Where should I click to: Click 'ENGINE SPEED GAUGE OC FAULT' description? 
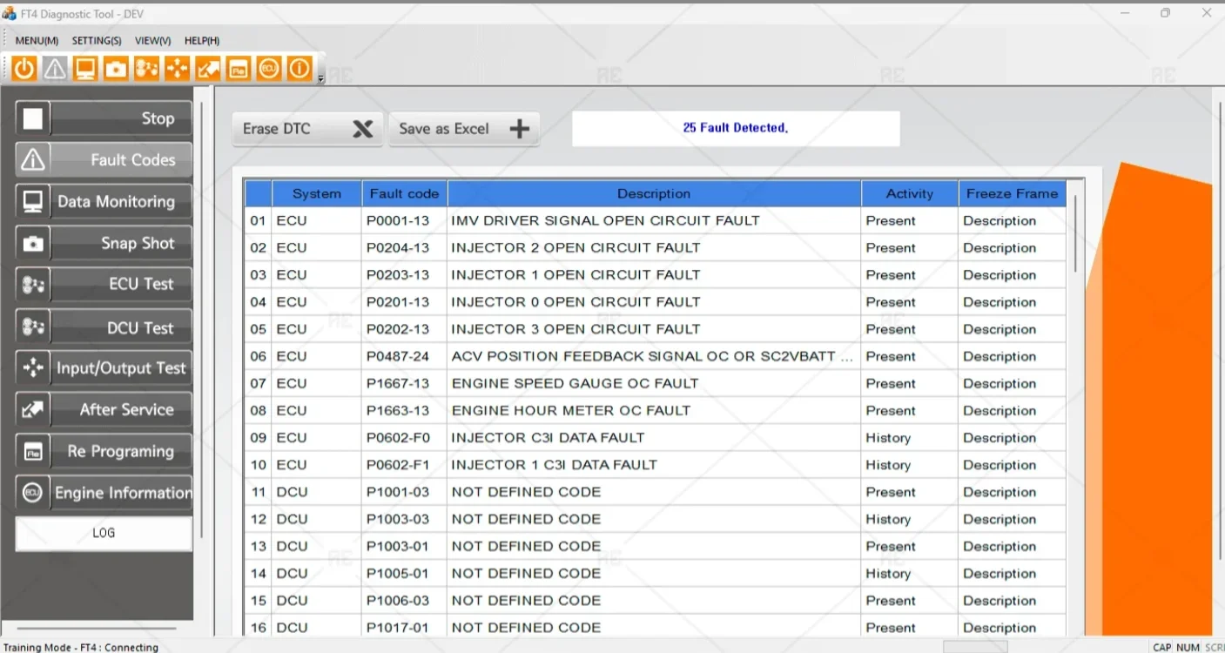575,383
